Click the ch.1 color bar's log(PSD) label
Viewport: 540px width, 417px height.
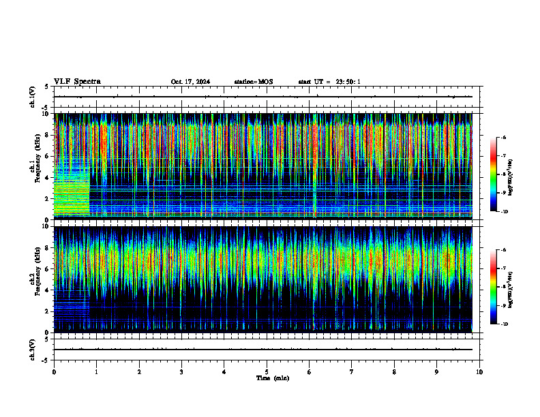pyautogui.click(x=510, y=178)
